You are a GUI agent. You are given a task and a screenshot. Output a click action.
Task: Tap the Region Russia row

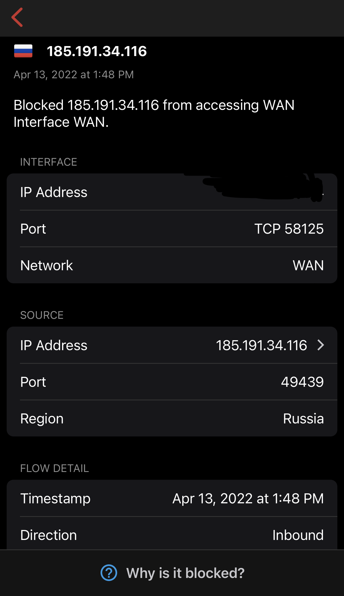click(172, 419)
